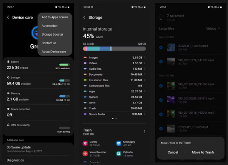The image size is (228, 165).
Task: Tap the Secure Folder indicator icon
Action: (85, 114)
